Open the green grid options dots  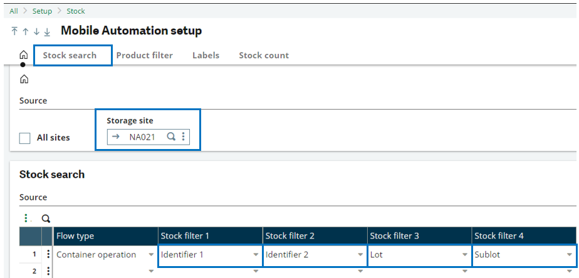coord(26,219)
